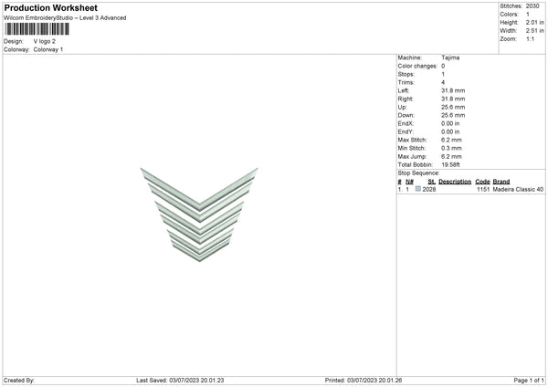The height and width of the screenshot is (387, 548).
Task: Click the 'Brand' column header
Action: (x=501, y=182)
